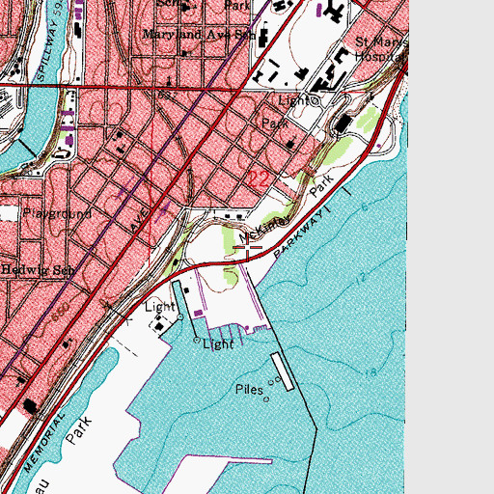Click the 'Light' label beside the breakwater light circle

pyautogui.click(x=219, y=344)
